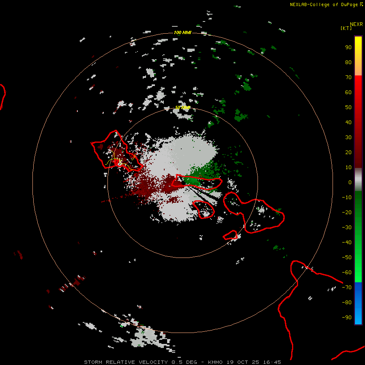Click the positive 40 scale value
The image size is (365, 365).
coord(348,122)
